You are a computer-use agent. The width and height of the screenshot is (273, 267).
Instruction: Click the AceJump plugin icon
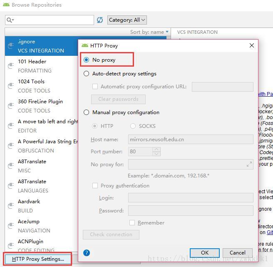tap(11, 226)
